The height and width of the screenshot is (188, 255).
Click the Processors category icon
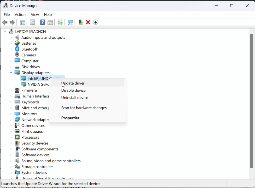click(x=17, y=137)
